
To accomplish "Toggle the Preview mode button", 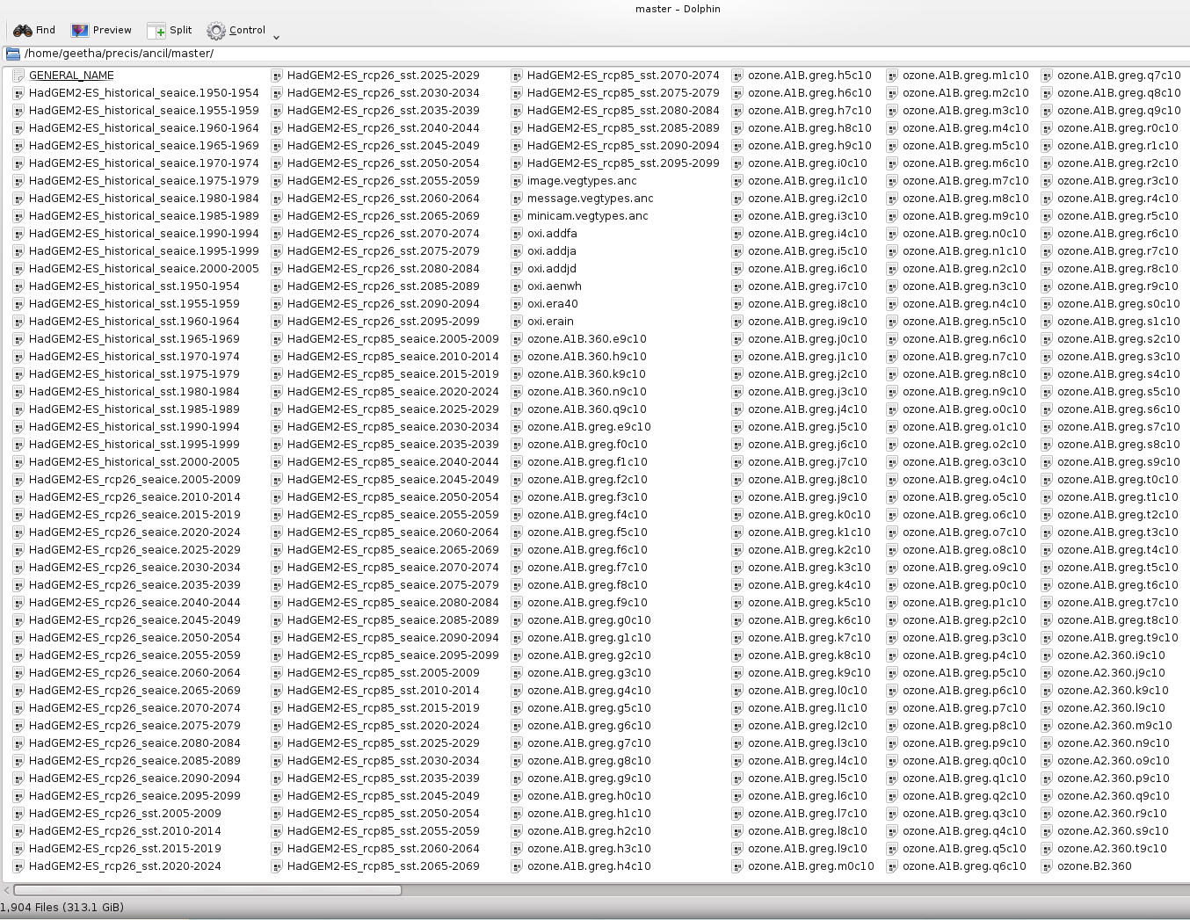I will 101,30.
